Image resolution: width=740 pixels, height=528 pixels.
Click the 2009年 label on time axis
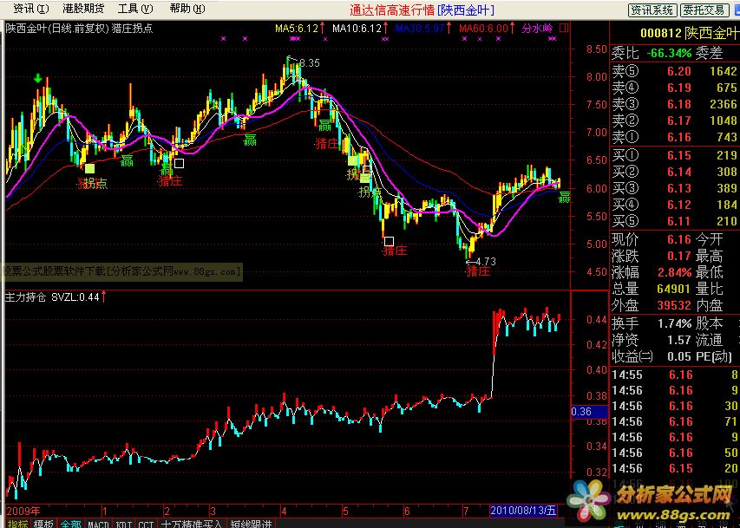pos(23,511)
